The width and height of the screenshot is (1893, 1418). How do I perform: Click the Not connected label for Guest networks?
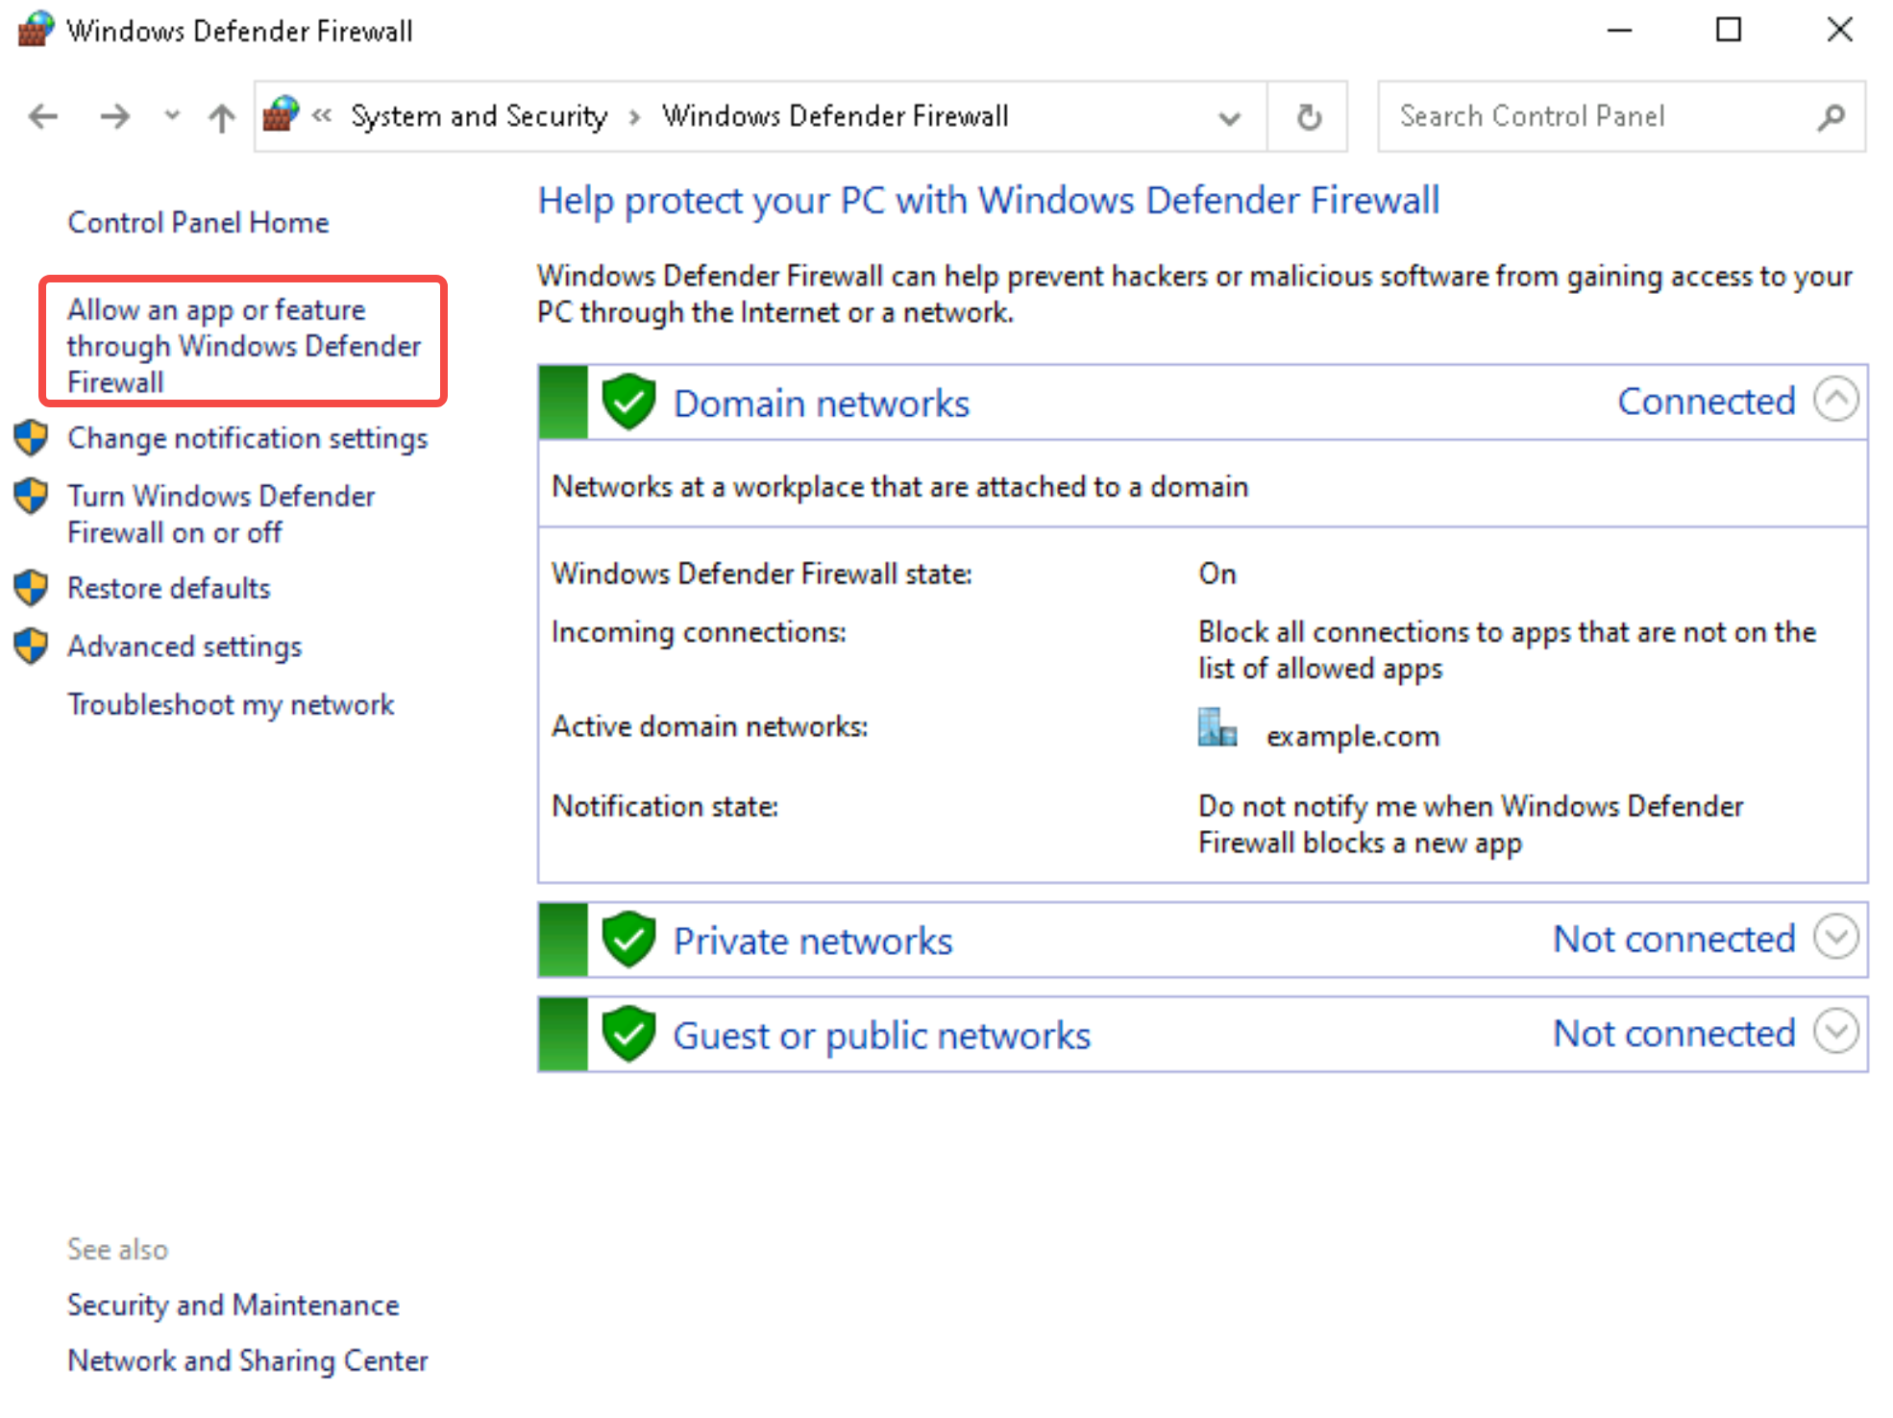[1675, 1034]
